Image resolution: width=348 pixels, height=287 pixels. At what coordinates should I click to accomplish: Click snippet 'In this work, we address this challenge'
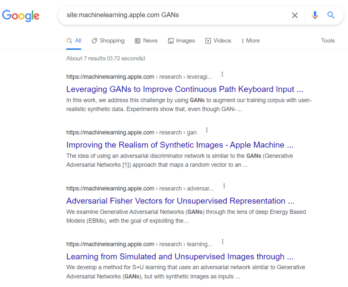coord(189,105)
